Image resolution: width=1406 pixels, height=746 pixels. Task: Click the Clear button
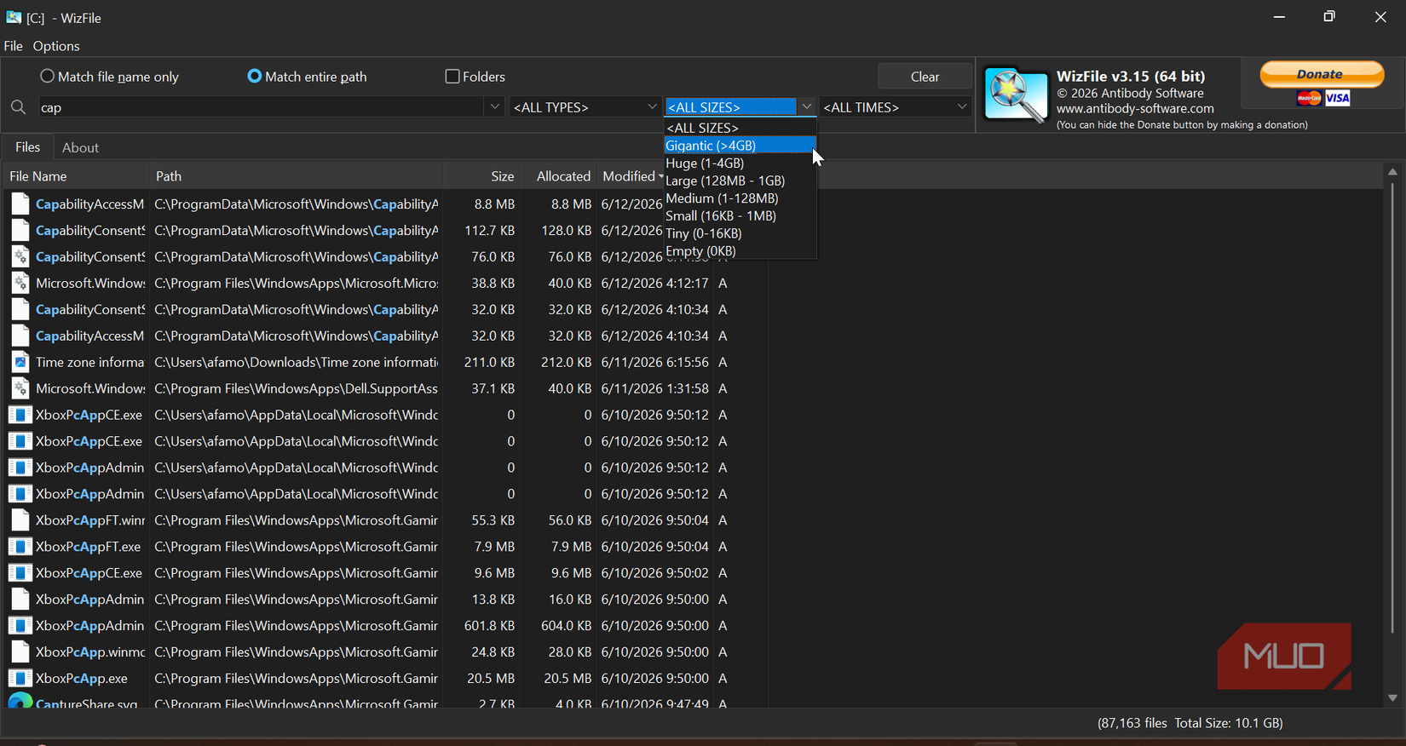click(925, 77)
